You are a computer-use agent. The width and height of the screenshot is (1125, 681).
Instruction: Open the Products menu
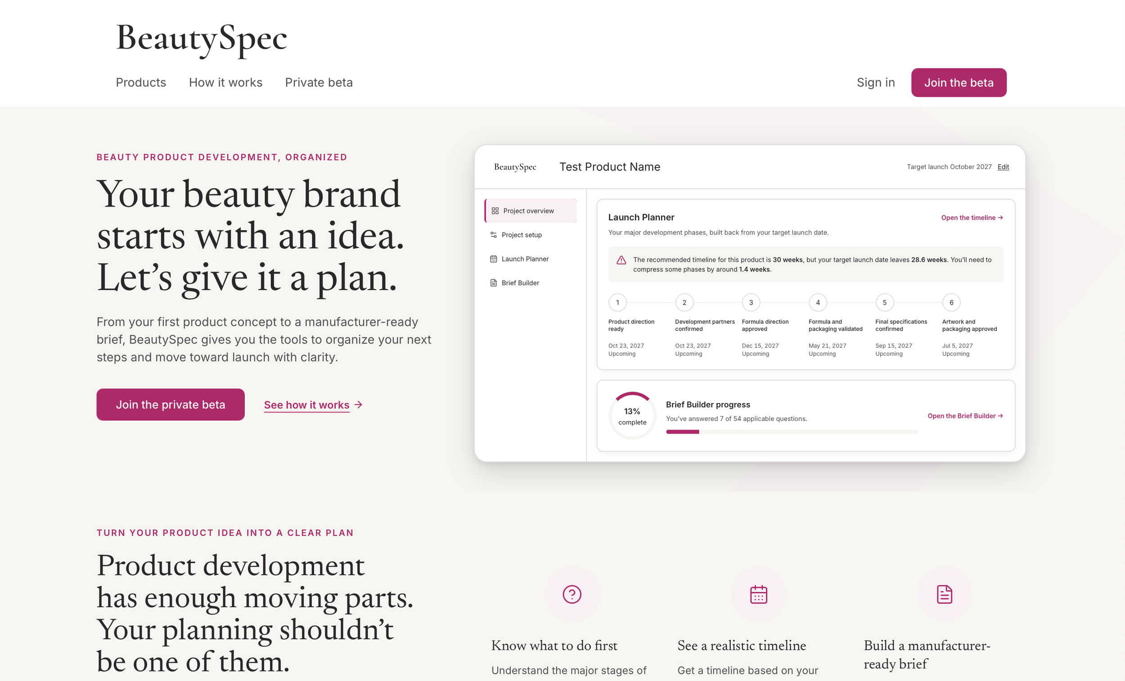pyautogui.click(x=140, y=83)
